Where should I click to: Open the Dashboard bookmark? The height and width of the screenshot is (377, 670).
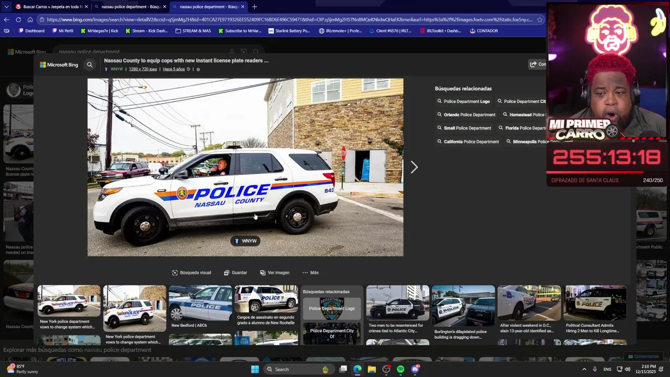click(x=31, y=31)
